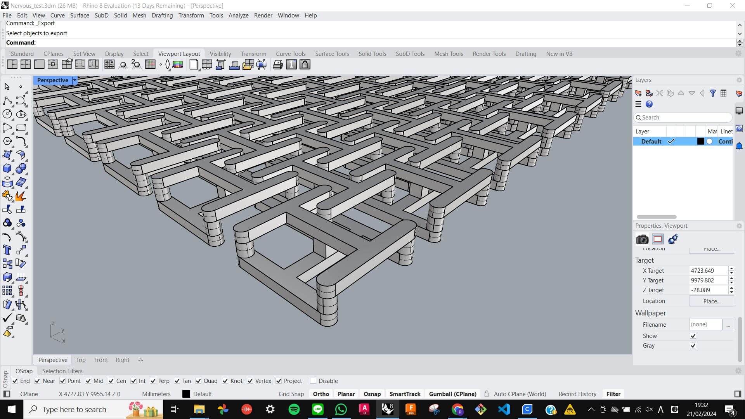The width and height of the screenshot is (745, 419).
Task: Open the Analyze menu
Action: (238, 16)
